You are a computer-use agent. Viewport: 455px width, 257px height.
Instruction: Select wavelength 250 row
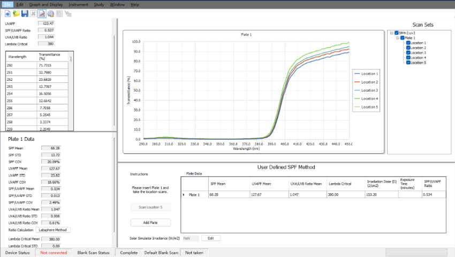coord(37,65)
